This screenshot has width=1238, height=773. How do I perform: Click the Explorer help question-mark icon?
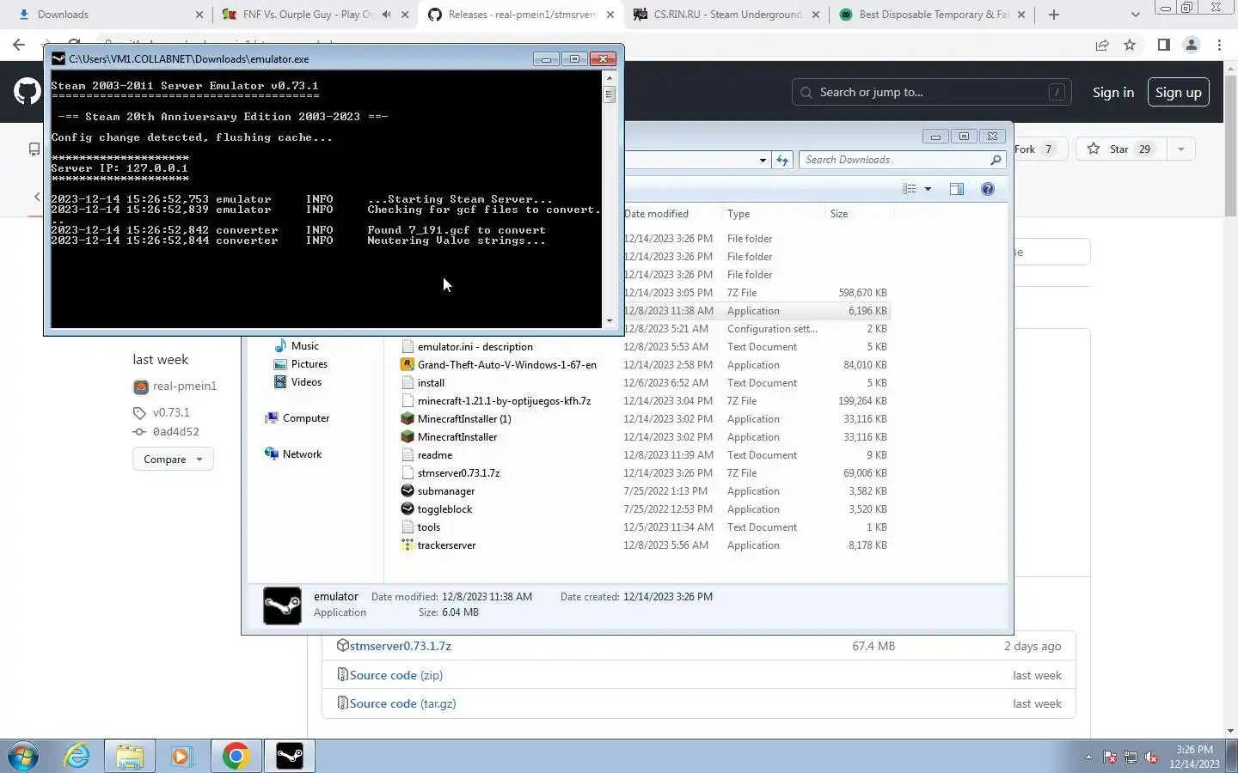coord(988,189)
